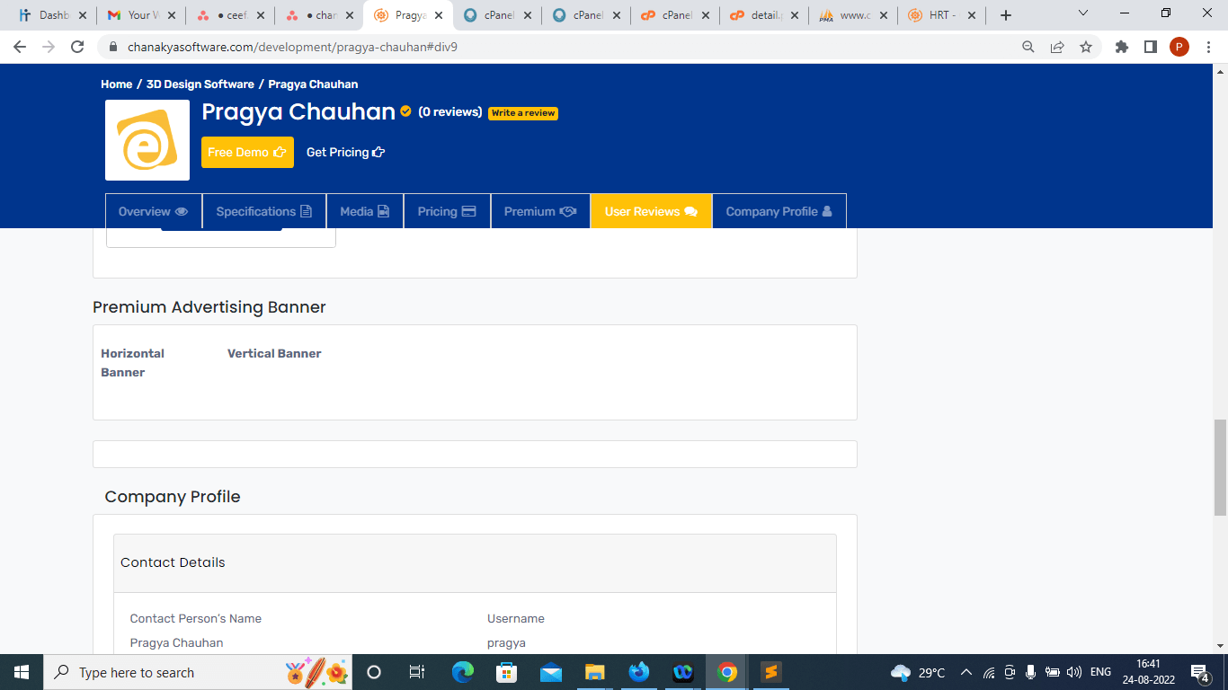Viewport: 1228px width, 690px height.
Task: Launch Microsoft Edge from taskbar
Action: pyautogui.click(x=463, y=672)
